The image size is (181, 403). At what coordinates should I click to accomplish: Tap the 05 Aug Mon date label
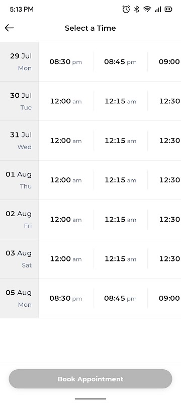tap(19, 298)
